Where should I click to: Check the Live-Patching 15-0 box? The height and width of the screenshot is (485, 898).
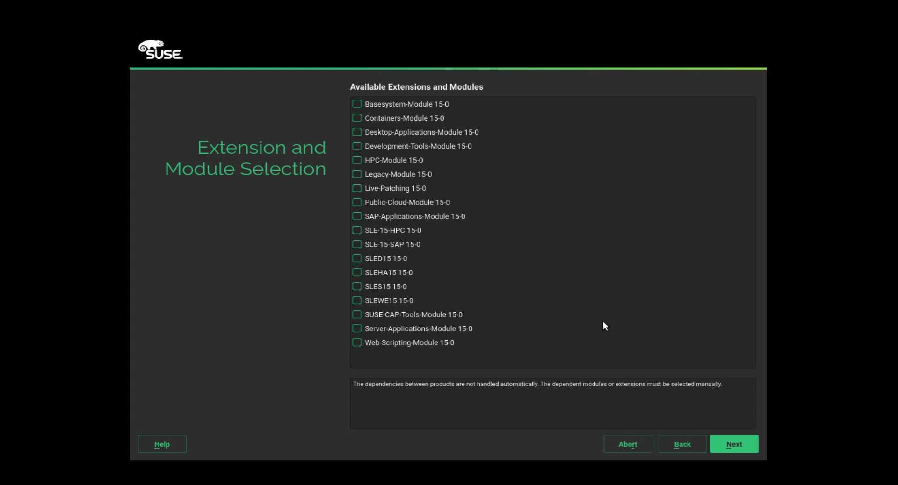point(357,188)
